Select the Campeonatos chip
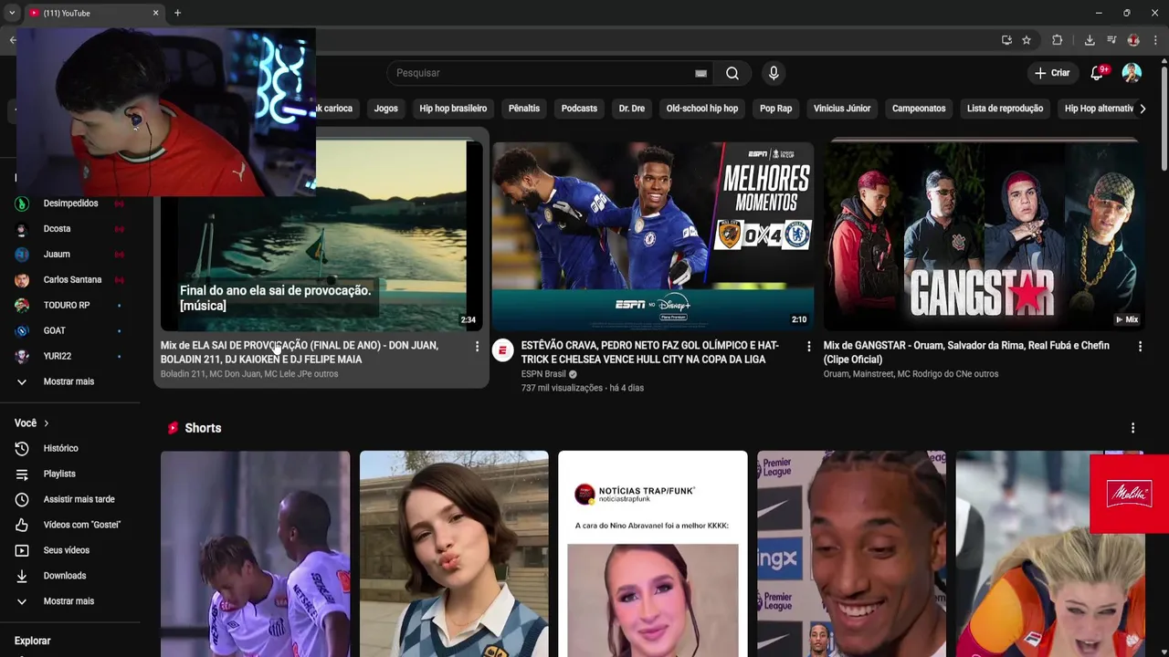 click(x=919, y=109)
